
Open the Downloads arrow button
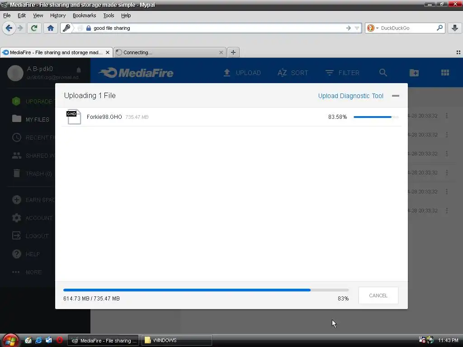[455, 28]
